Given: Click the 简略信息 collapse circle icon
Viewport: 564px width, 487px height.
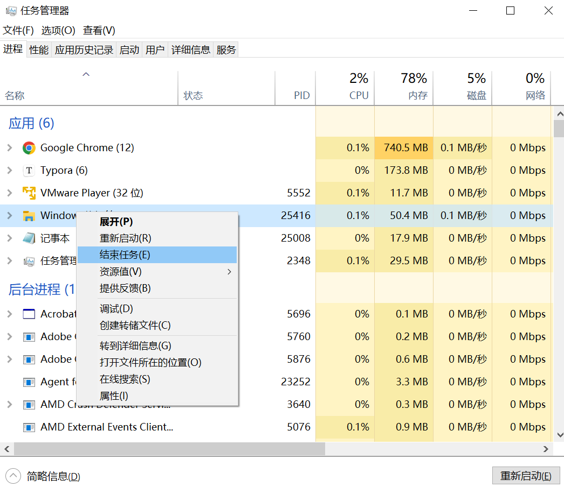Looking at the screenshot, I should [13, 476].
